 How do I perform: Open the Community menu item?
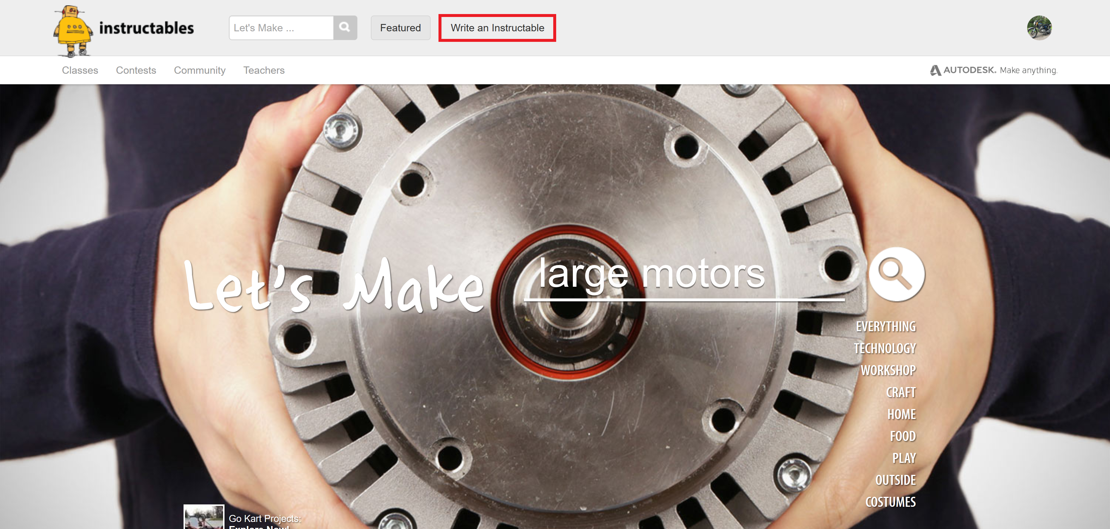[200, 70]
